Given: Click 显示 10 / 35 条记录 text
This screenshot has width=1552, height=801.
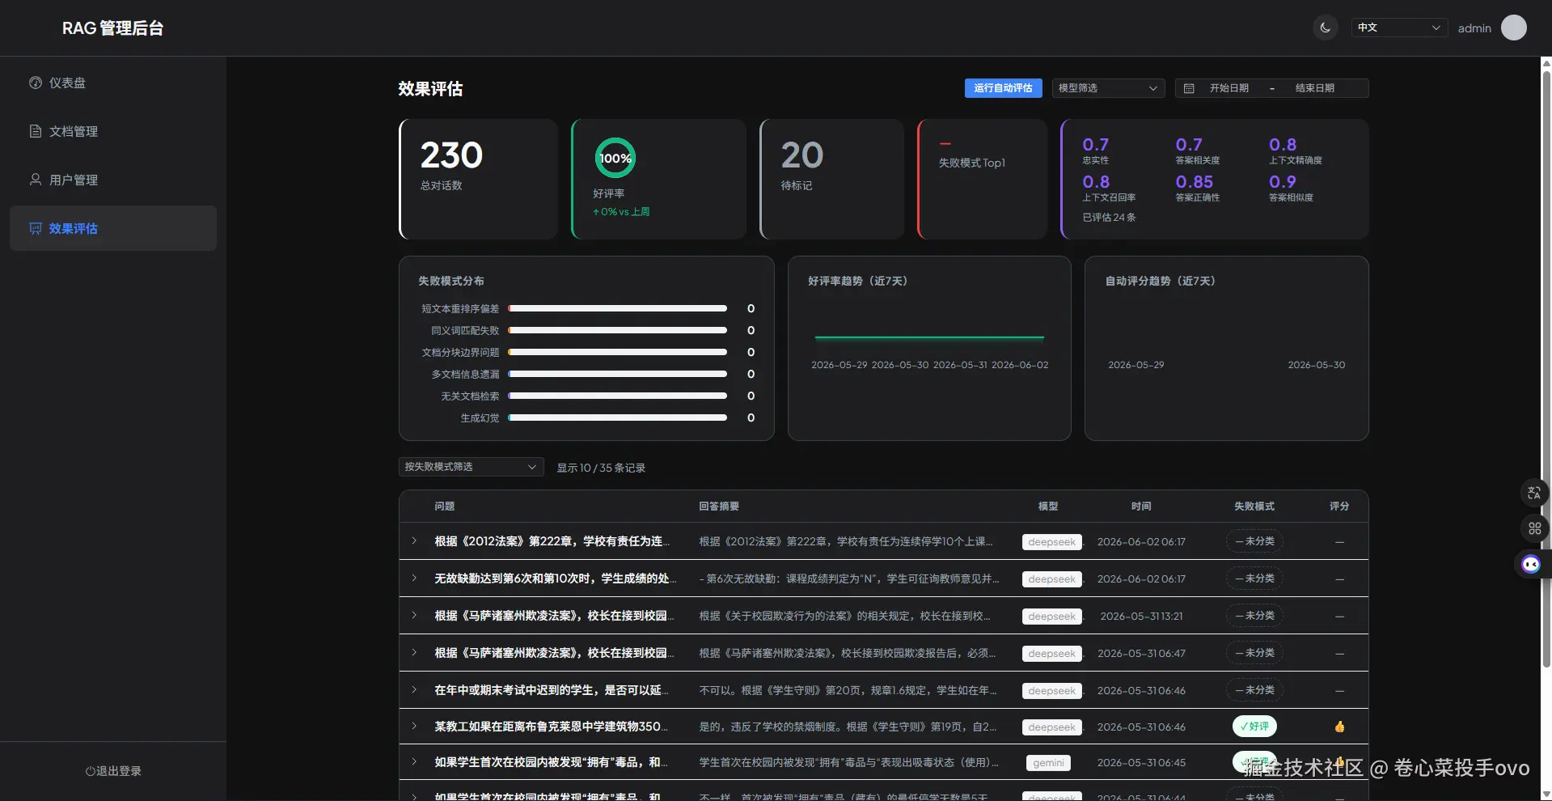Looking at the screenshot, I should 601,468.
